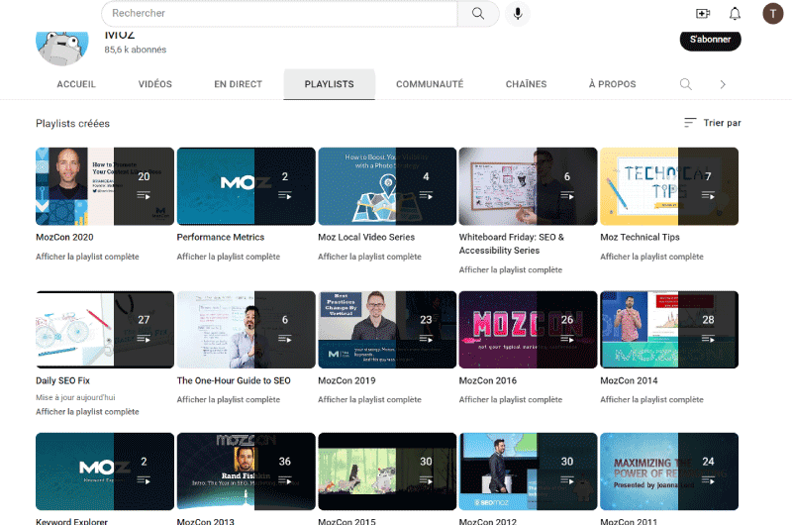792x525 pixels.
Task: Open the create video icon
Action: [x=703, y=14]
